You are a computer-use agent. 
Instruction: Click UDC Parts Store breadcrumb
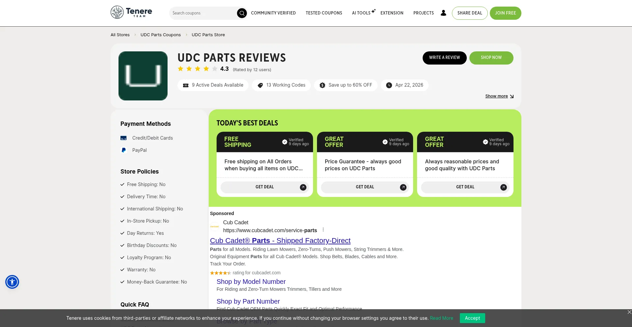point(208,35)
